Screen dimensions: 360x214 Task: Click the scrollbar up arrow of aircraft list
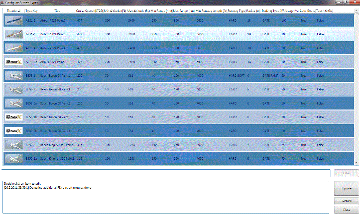(357, 10)
